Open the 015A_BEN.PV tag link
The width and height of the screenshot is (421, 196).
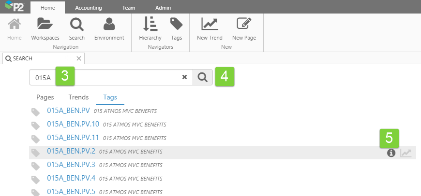click(68, 111)
